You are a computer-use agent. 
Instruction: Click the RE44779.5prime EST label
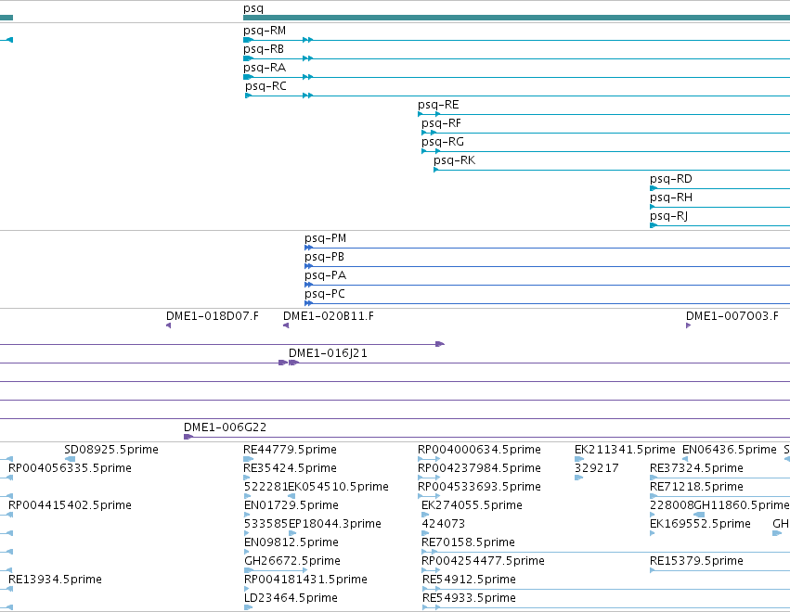click(x=291, y=450)
